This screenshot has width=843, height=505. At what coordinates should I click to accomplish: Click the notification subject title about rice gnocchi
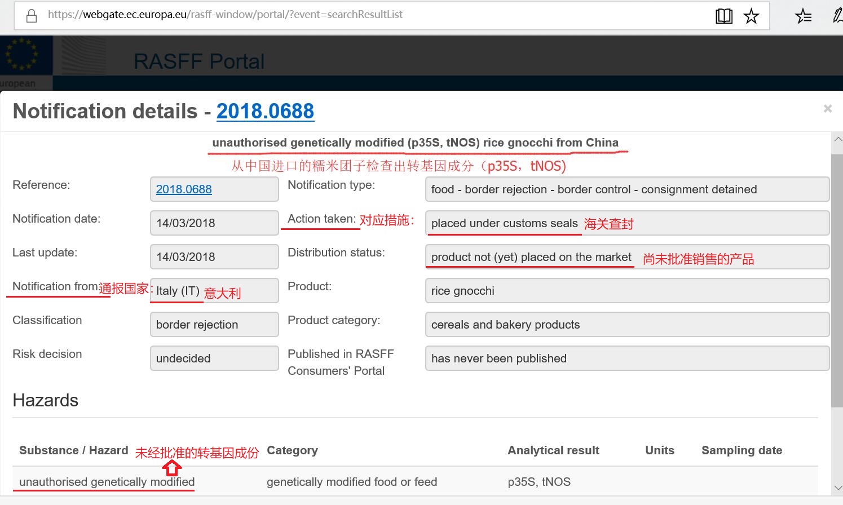[416, 143]
